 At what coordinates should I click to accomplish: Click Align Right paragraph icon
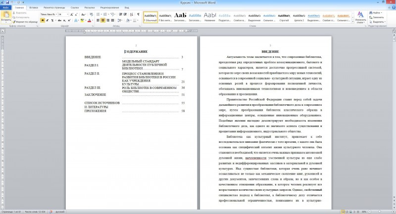pyautogui.click(x=108, y=20)
